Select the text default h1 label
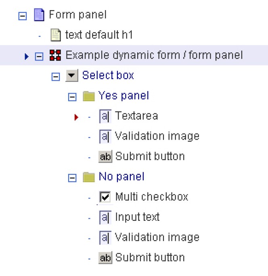The image size is (268, 276). (x=99, y=35)
